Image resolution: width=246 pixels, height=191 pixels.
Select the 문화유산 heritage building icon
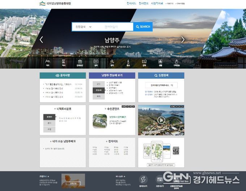(x=80, y=62)
